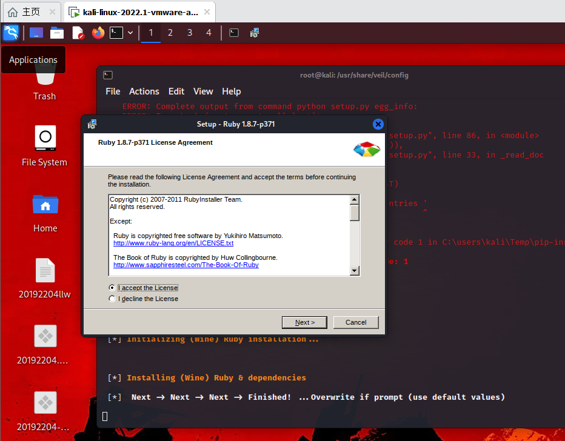Click Ruby setup dialog title icon

pyautogui.click(x=92, y=124)
